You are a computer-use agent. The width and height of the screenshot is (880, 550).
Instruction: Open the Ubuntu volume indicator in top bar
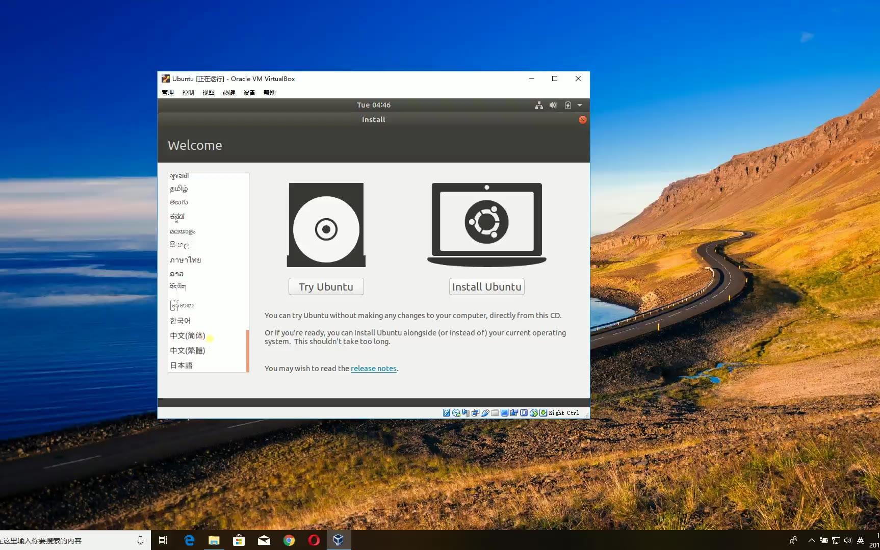coord(553,105)
